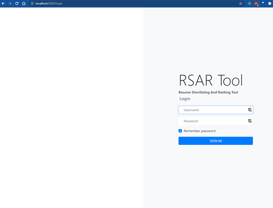Click the browser forward arrow
The image size is (273, 208).
pos(10,3)
